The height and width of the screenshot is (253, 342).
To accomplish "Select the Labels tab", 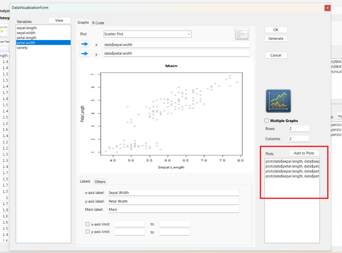I will [x=85, y=181].
